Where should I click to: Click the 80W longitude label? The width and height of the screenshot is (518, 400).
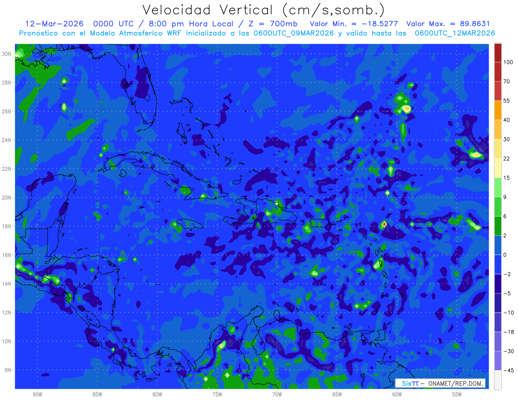[x=157, y=394]
